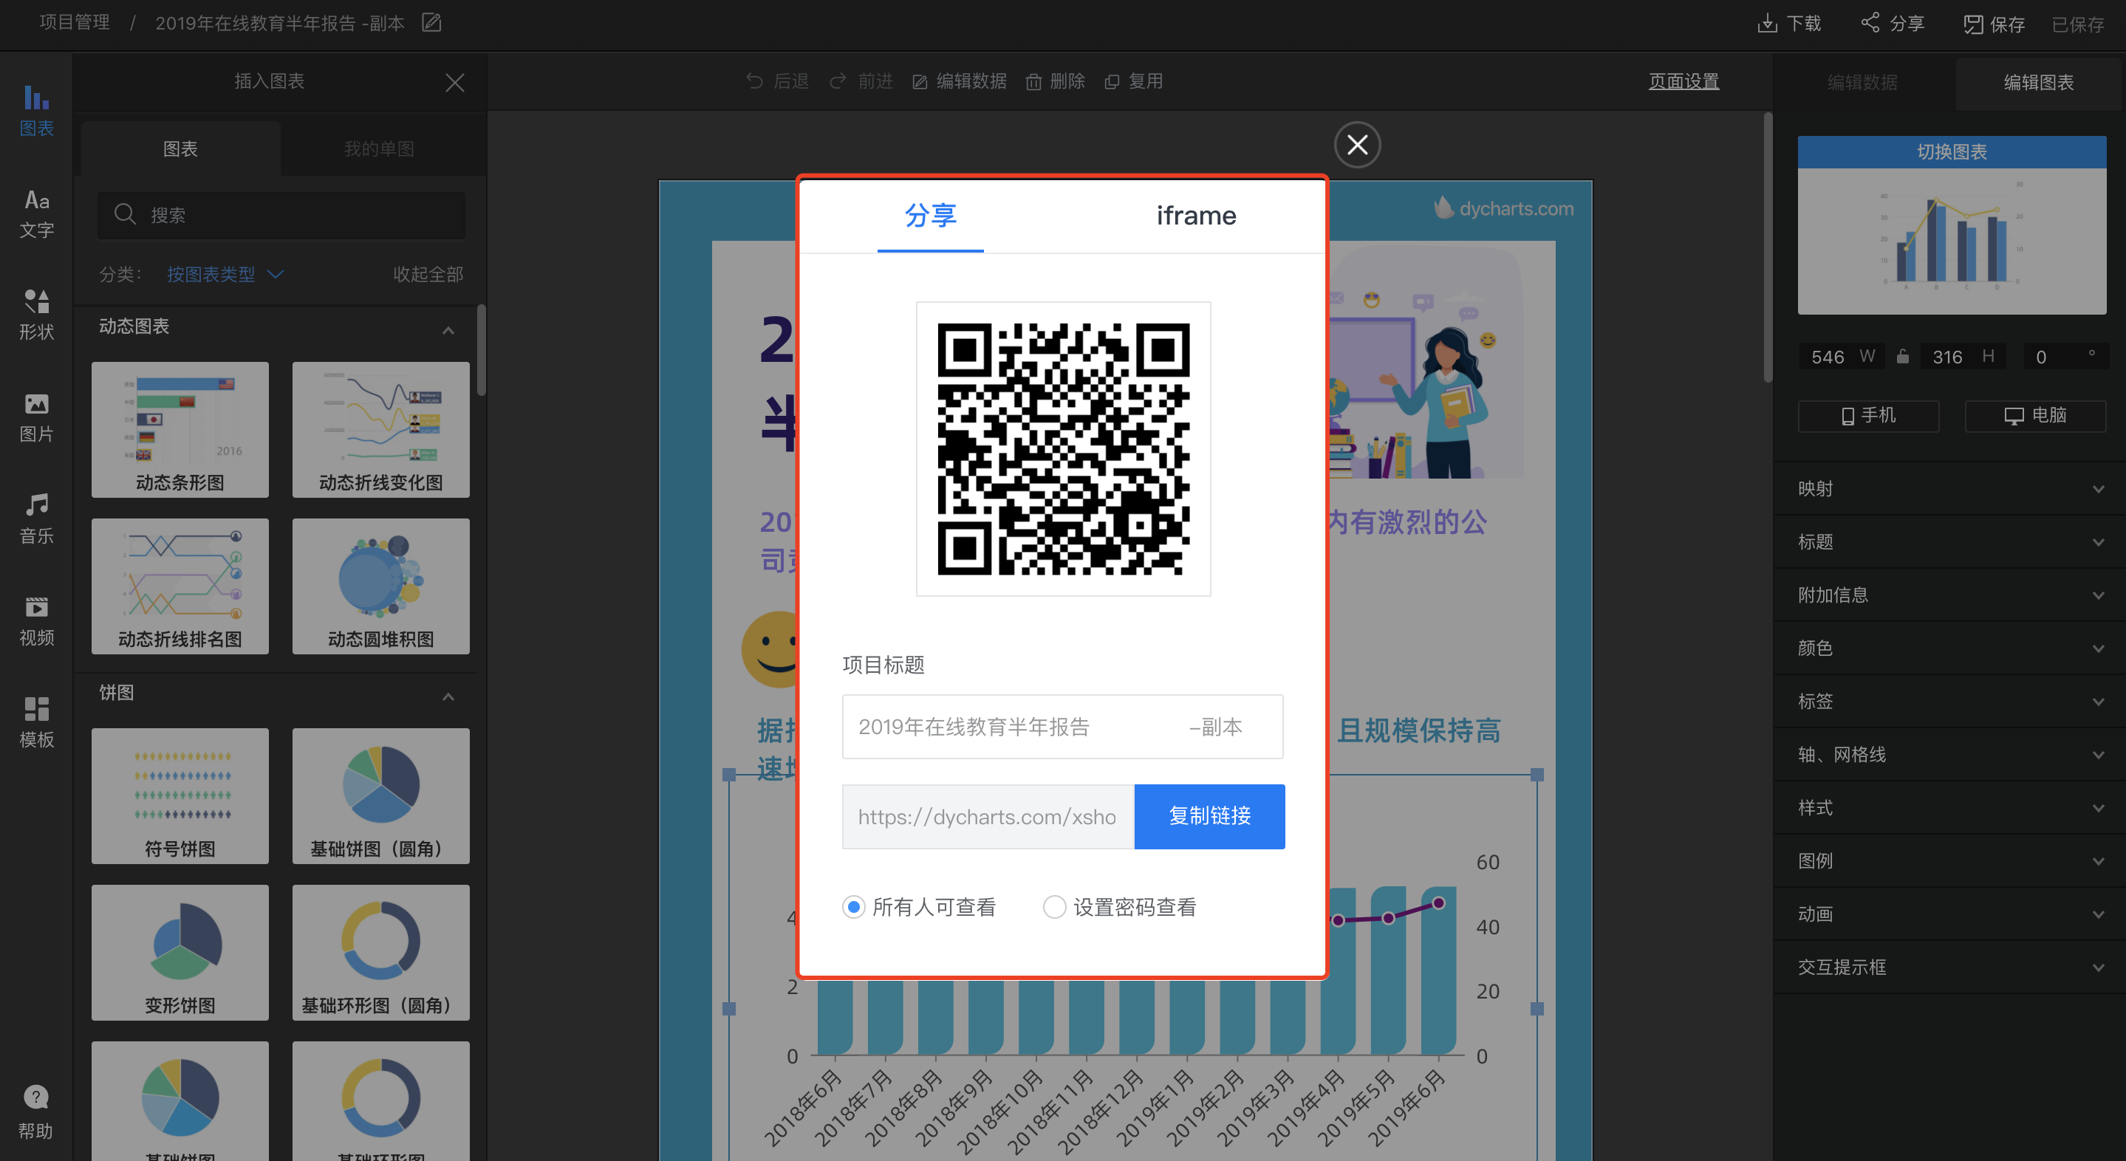Expand the 动画 settings section
2126x1161 pixels.
[1949, 914]
